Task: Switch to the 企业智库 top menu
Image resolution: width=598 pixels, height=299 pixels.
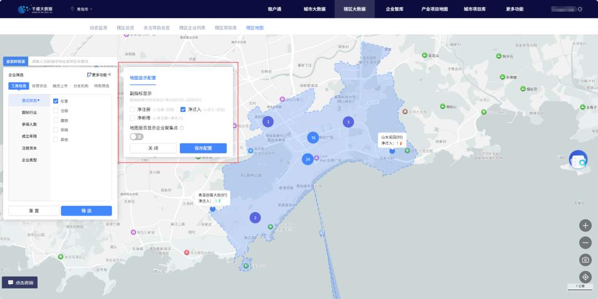Action: coord(394,9)
